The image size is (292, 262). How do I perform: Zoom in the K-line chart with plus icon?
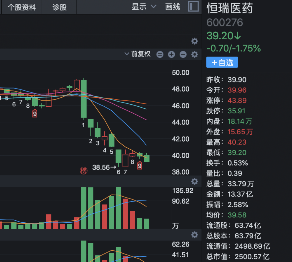tap(171, 54)
